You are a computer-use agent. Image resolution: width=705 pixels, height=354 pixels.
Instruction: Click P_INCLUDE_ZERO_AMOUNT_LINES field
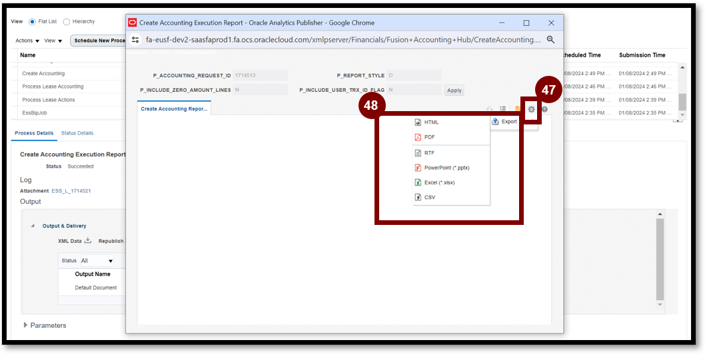pos(260,90)
